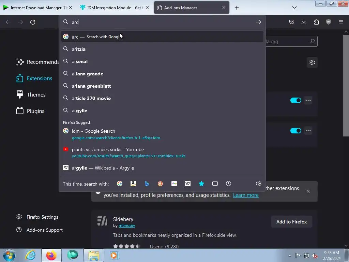Open 'plants vs zombies sucks - YouTube' entry

point(162,152)
